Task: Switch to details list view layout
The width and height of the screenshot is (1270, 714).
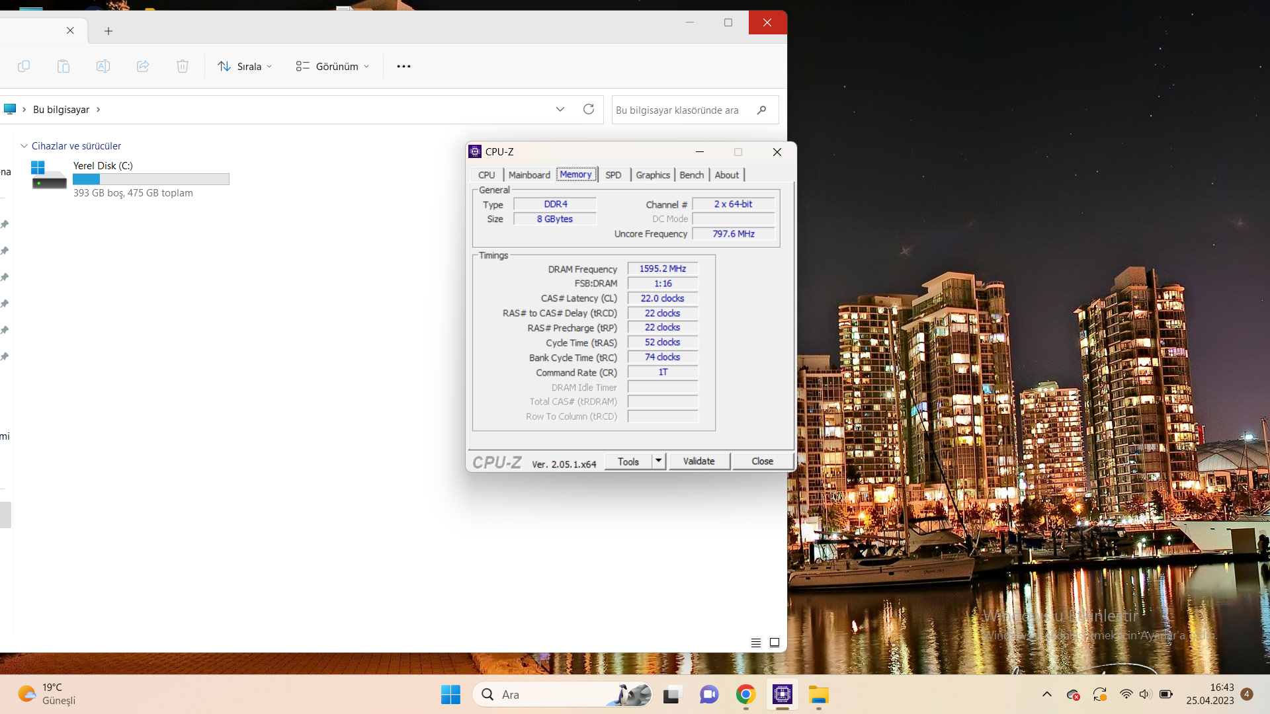Action: [x=756, y=643]
